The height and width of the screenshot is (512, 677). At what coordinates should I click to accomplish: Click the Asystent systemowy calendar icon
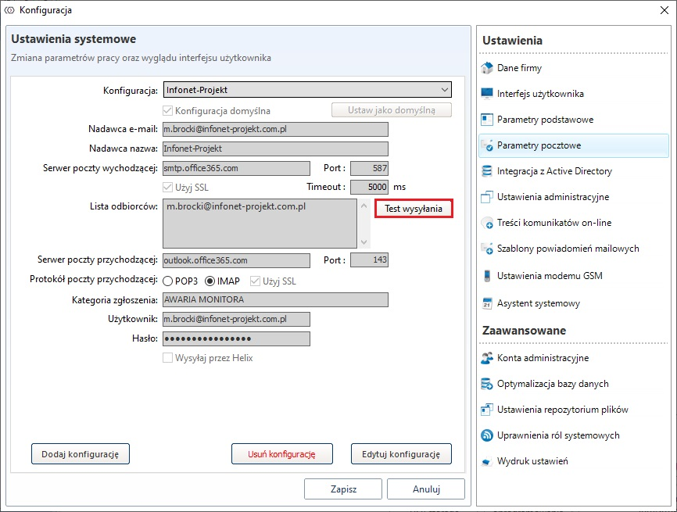[x=487, y=303]
